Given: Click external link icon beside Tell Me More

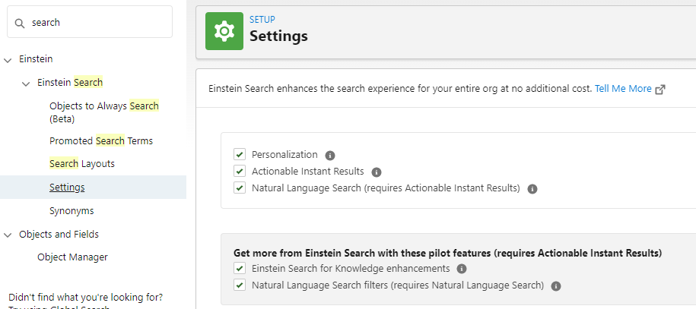Looking at the screenshot, I should coord(660,89).
